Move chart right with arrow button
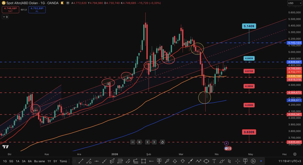This screenshot has height=165, width=303. [x=154, y=142]
